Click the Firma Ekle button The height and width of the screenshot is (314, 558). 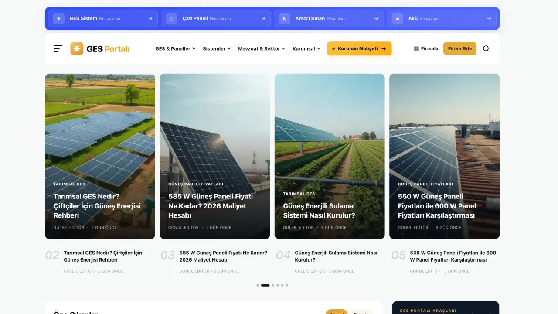460,48
